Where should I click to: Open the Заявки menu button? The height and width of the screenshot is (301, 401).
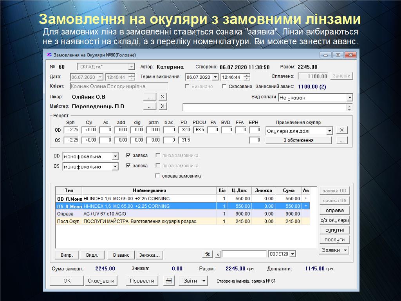tap(334, 250)
